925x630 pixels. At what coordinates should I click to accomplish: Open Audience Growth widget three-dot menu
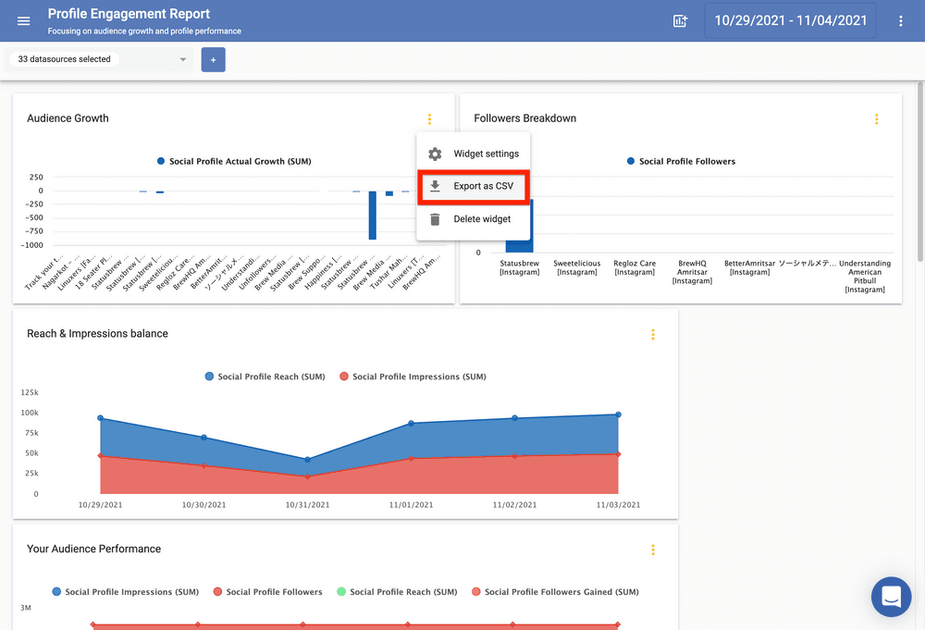pos(429,119)
